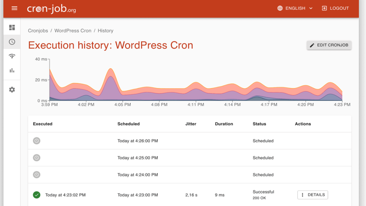Click the Status column header
The image size is (366, 206).
pyautogui.click(x=259, y=124)
